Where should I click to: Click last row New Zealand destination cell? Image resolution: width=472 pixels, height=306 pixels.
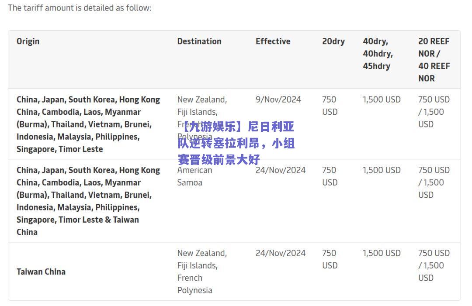point(201,272)
